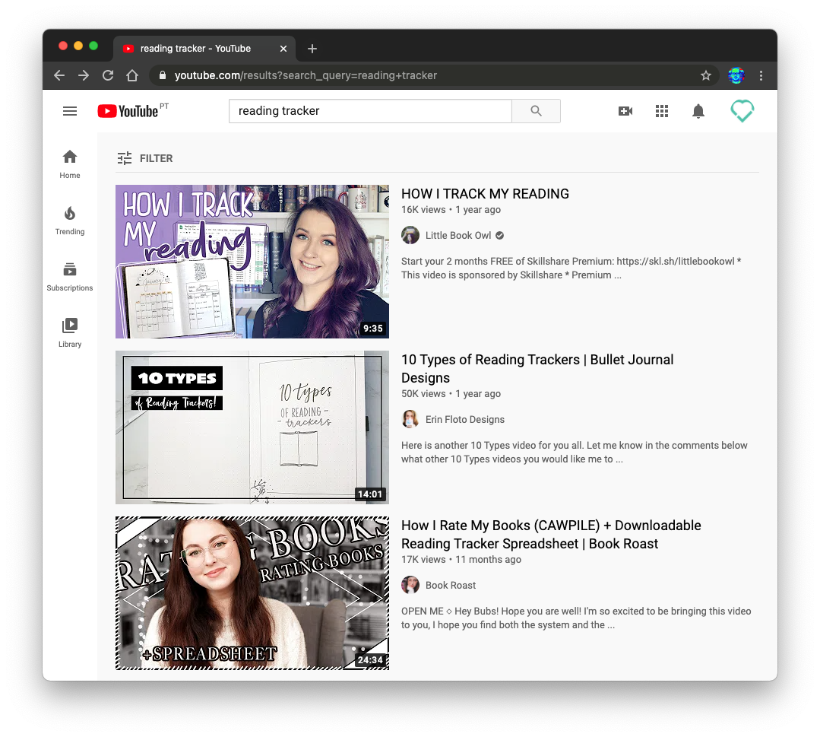This screenshot has width=820, height=737.
Task: Open video titled HOW I TRACK MY READING
Action: [485, 194]
